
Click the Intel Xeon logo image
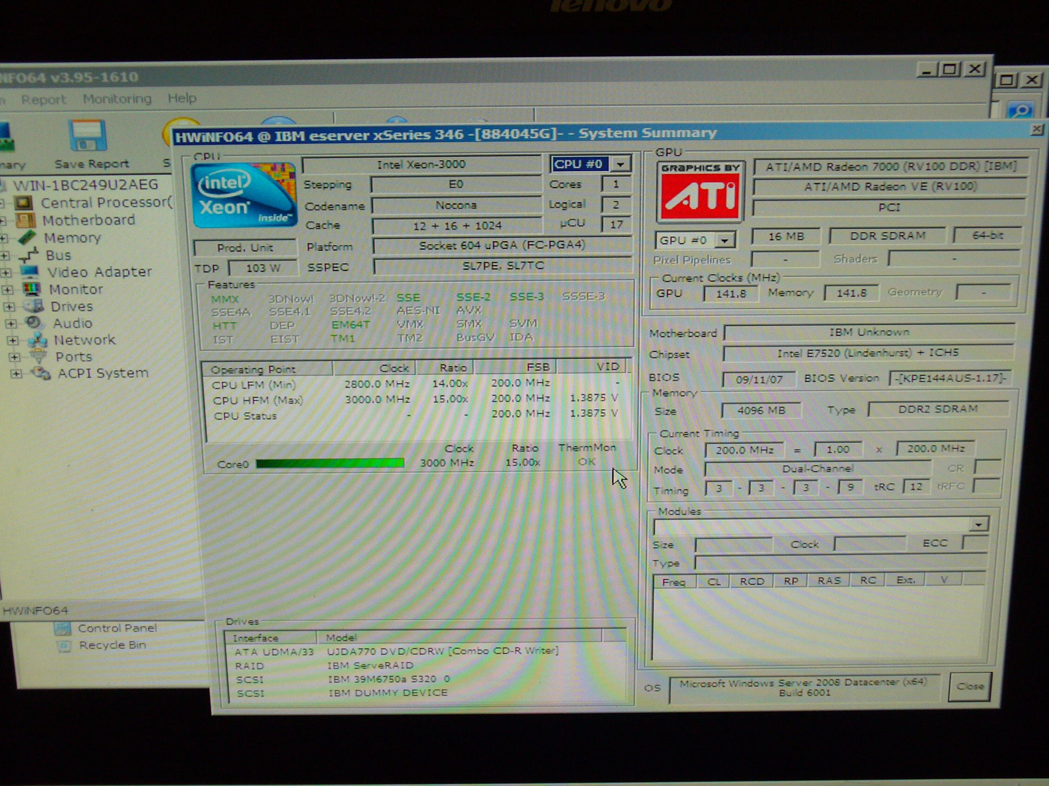point(244,195)
